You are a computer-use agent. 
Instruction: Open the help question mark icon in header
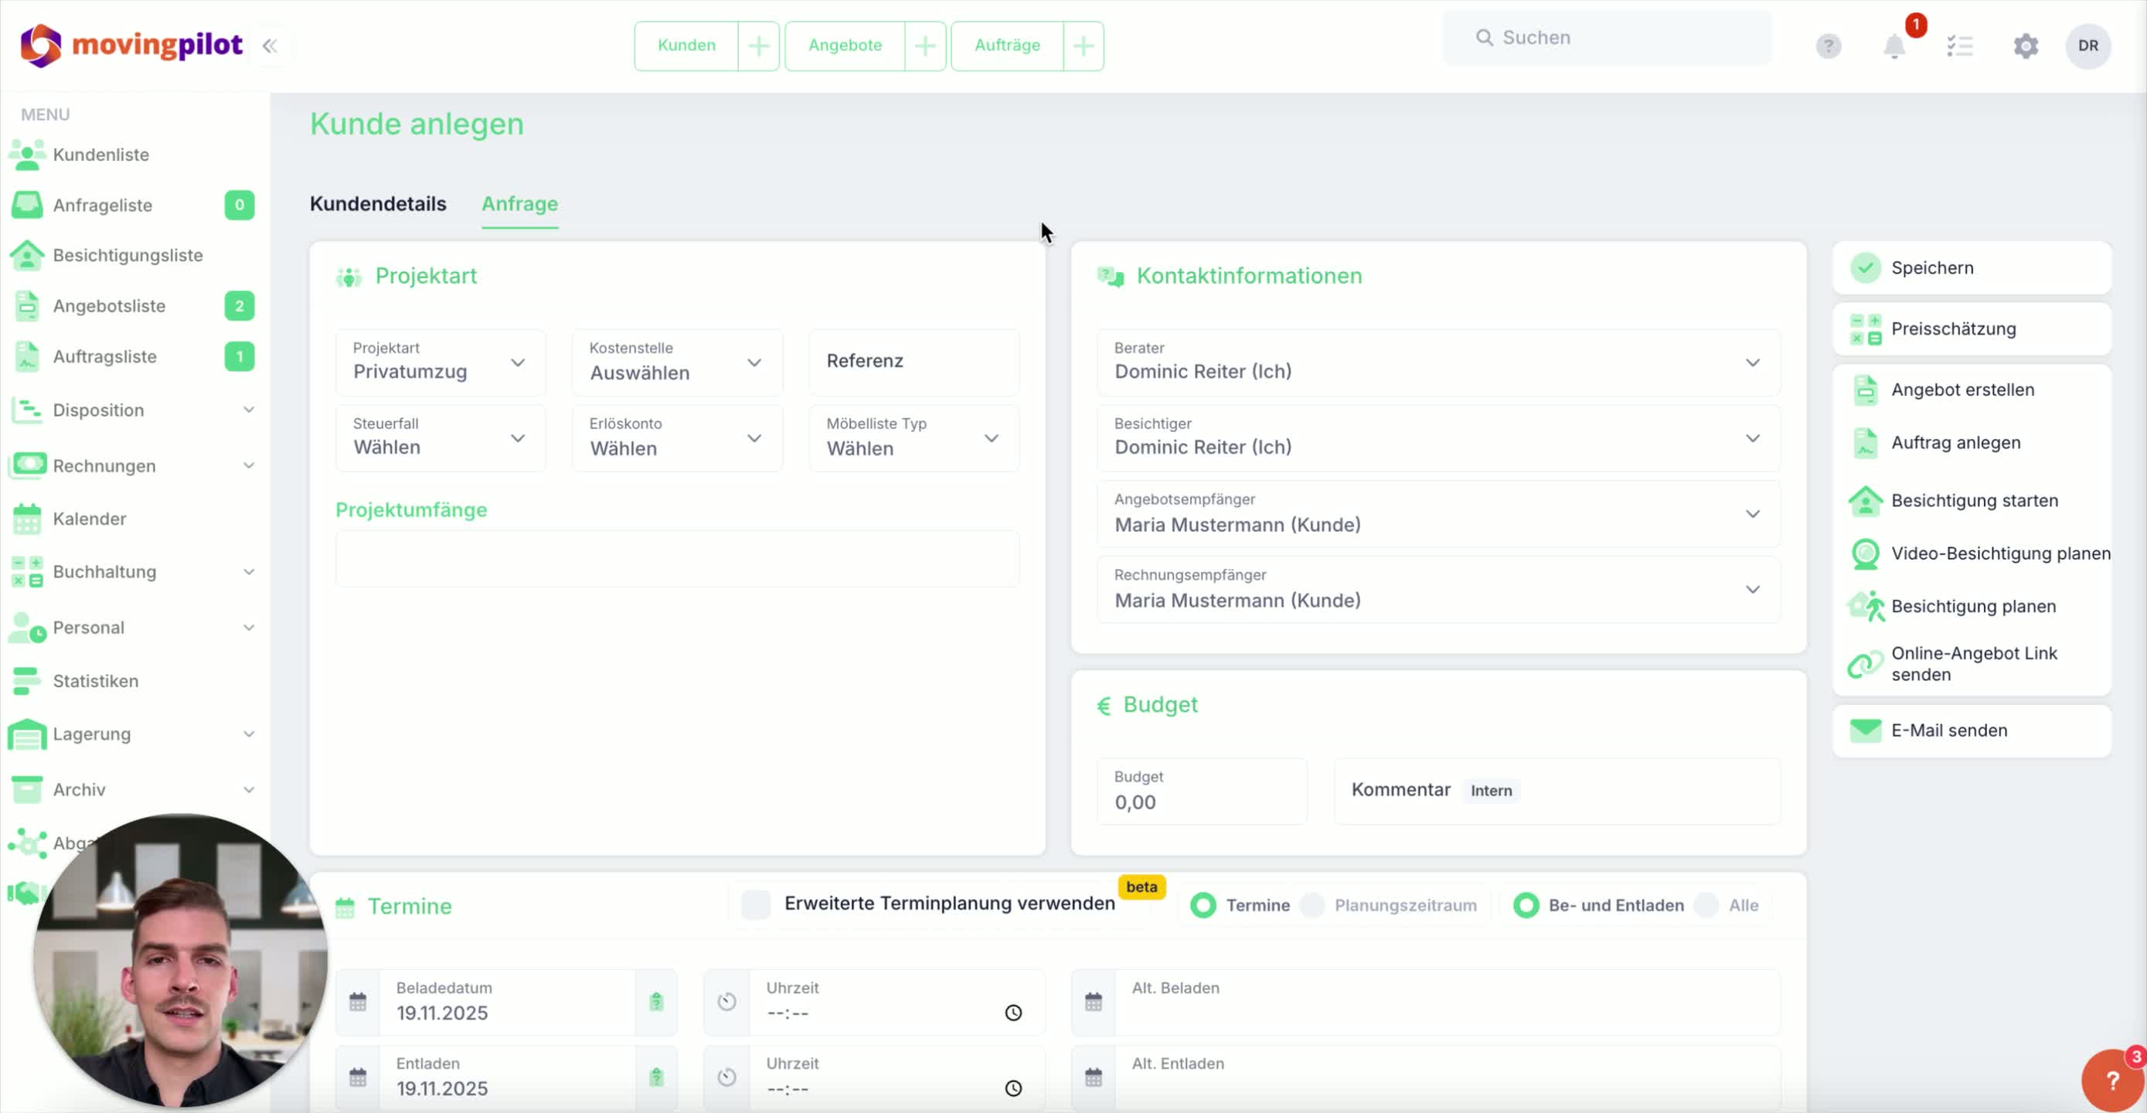click(x=1829, y=46)
